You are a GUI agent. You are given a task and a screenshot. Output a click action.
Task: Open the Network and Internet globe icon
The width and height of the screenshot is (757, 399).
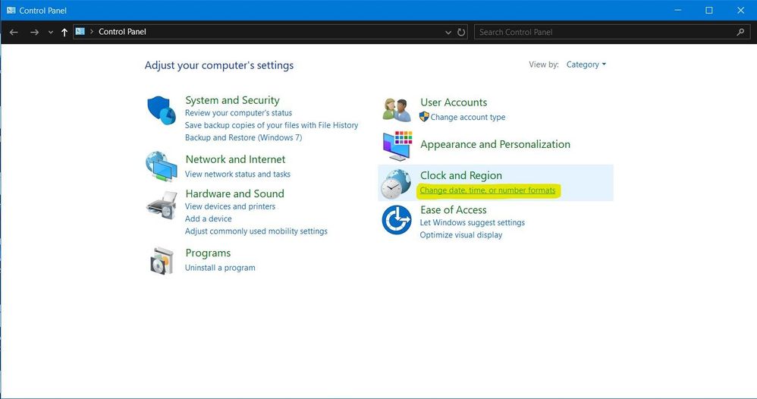coord(162,166)
